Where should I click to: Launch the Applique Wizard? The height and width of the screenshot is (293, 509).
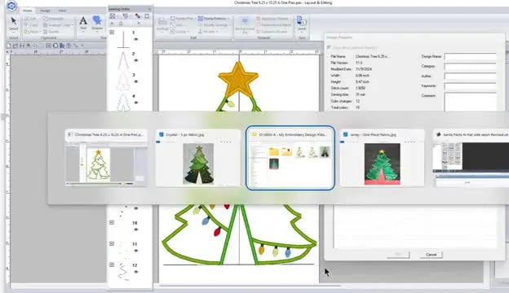(x=272, y=19)
